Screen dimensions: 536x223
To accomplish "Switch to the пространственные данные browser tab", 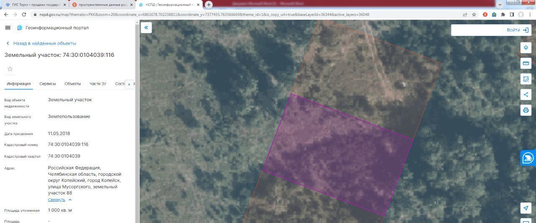I will 103,5.
